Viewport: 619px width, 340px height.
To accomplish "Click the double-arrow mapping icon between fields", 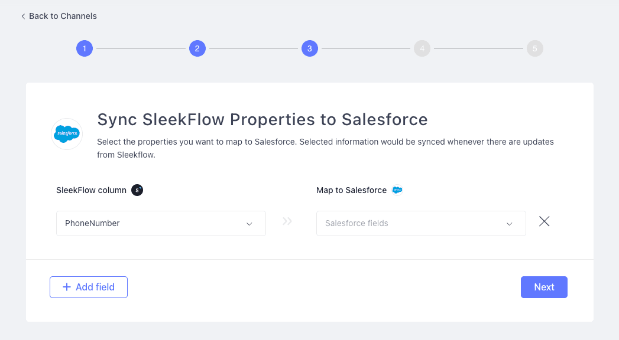I will (x=287, y=221).
